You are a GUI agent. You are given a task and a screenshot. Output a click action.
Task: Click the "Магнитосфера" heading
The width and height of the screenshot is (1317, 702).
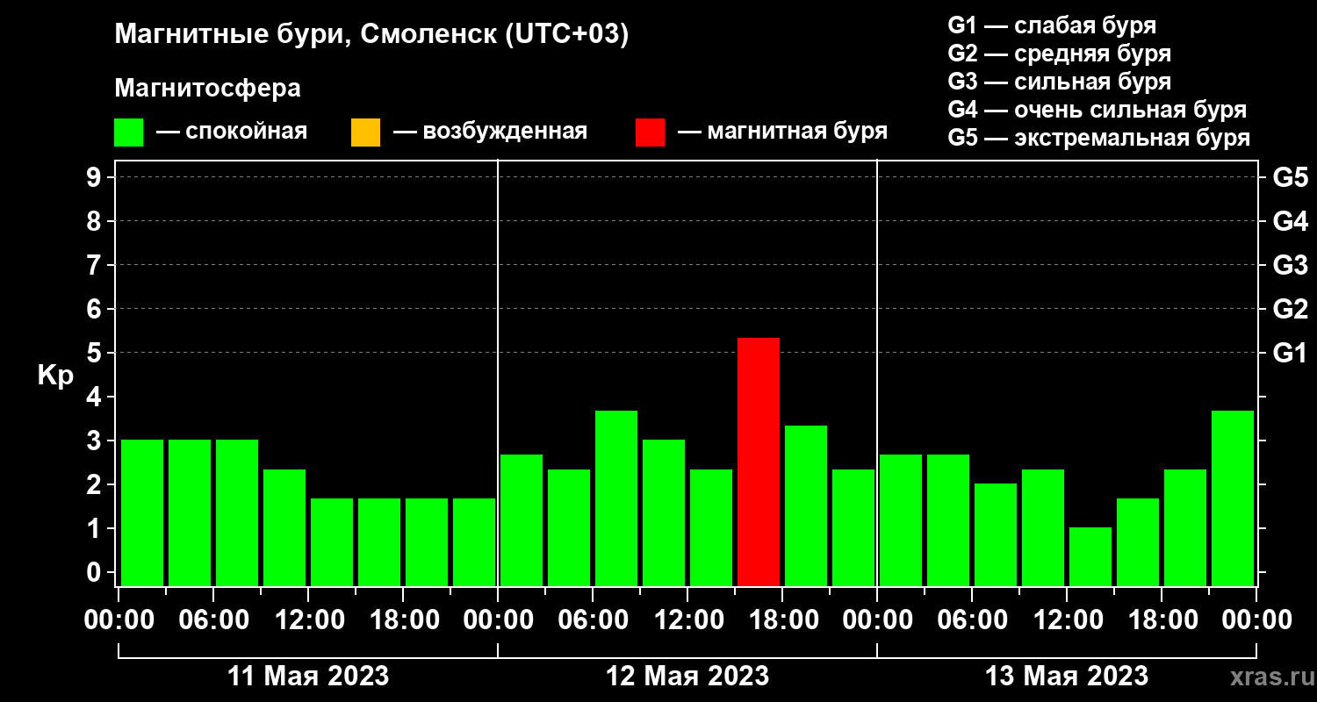coord(208,89)
